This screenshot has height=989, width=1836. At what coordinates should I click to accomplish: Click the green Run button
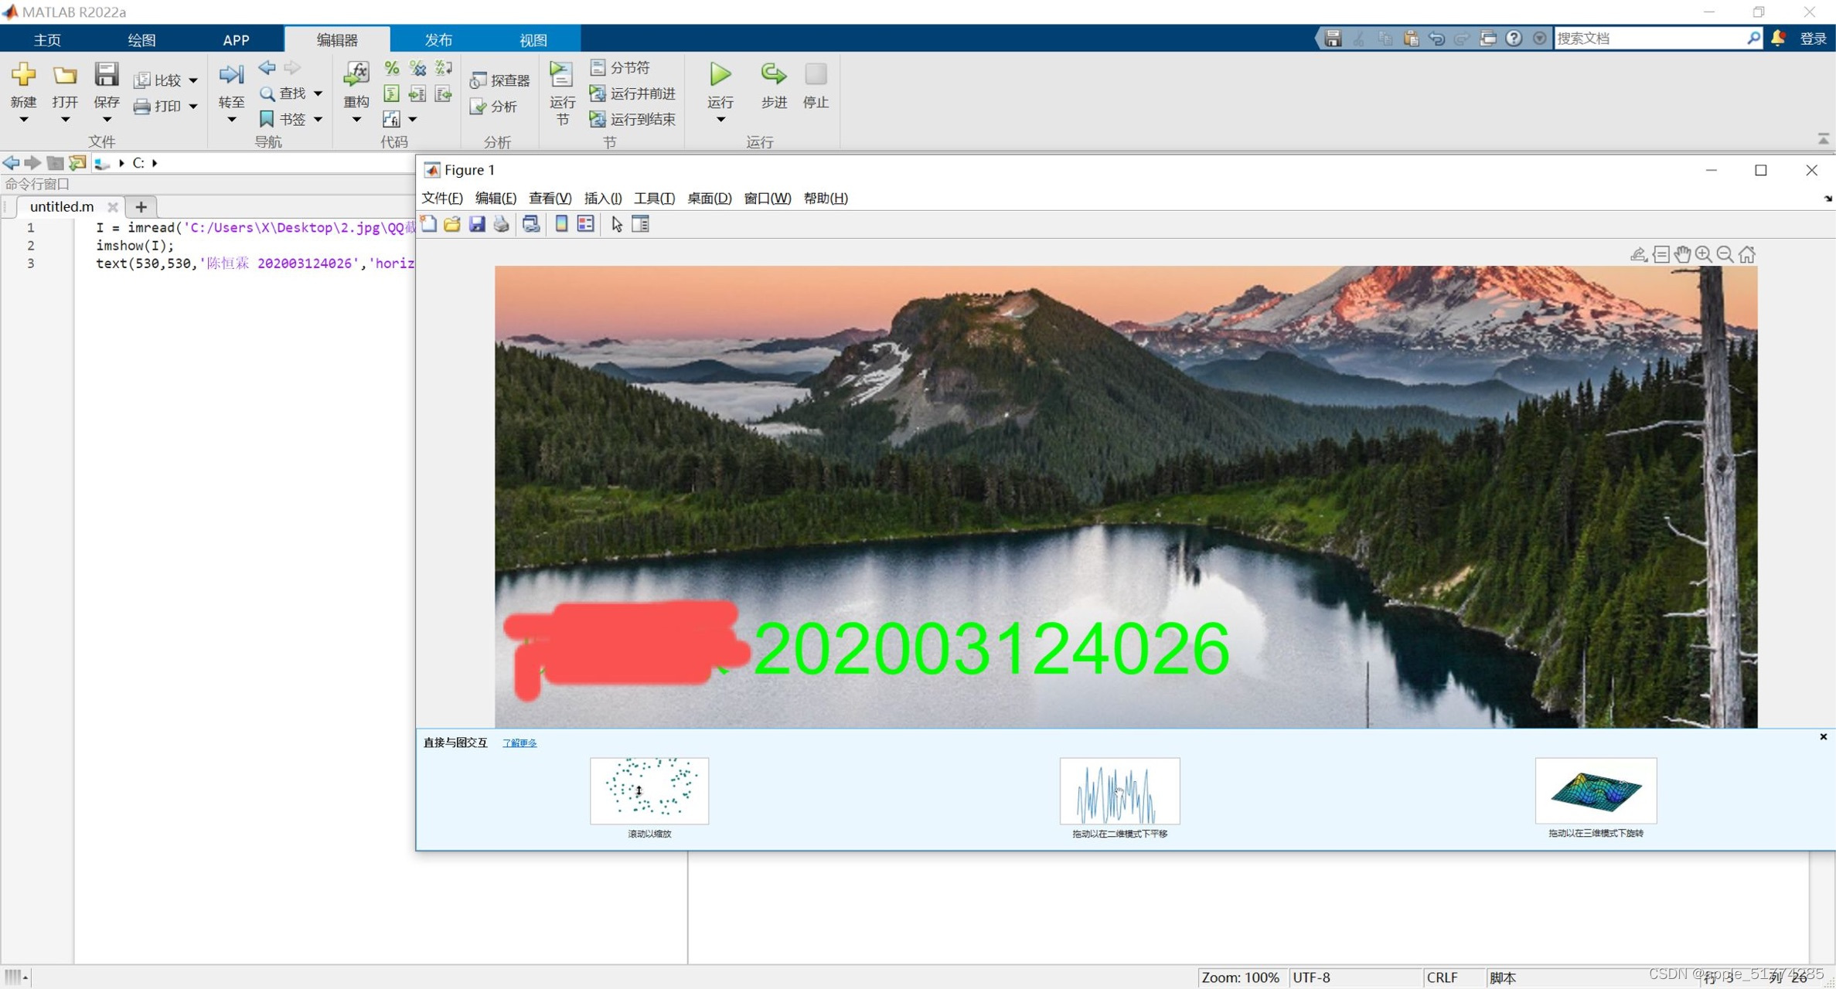(x=720, y=76)
